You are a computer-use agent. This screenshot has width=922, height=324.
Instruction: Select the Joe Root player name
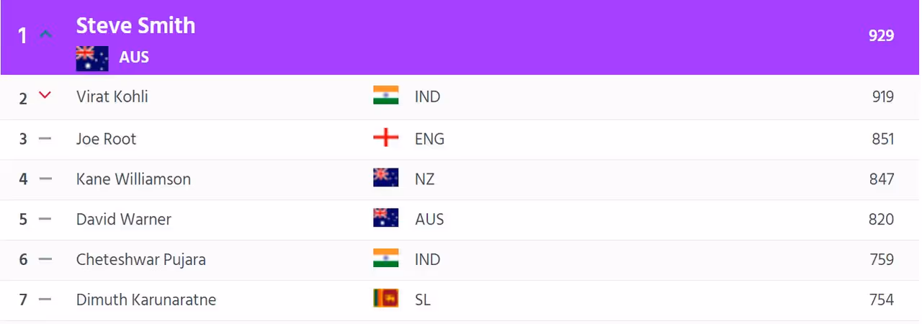click(x=106, y=139)
